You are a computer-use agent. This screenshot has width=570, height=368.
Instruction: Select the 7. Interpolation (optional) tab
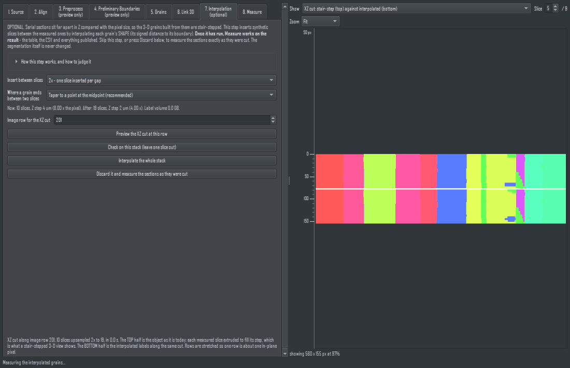click(218, 11)
